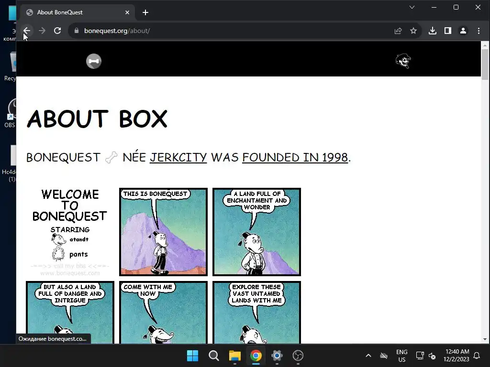Click the ABOUT BOX heading text
Screen dimensions: 490x367
point(97,119)
